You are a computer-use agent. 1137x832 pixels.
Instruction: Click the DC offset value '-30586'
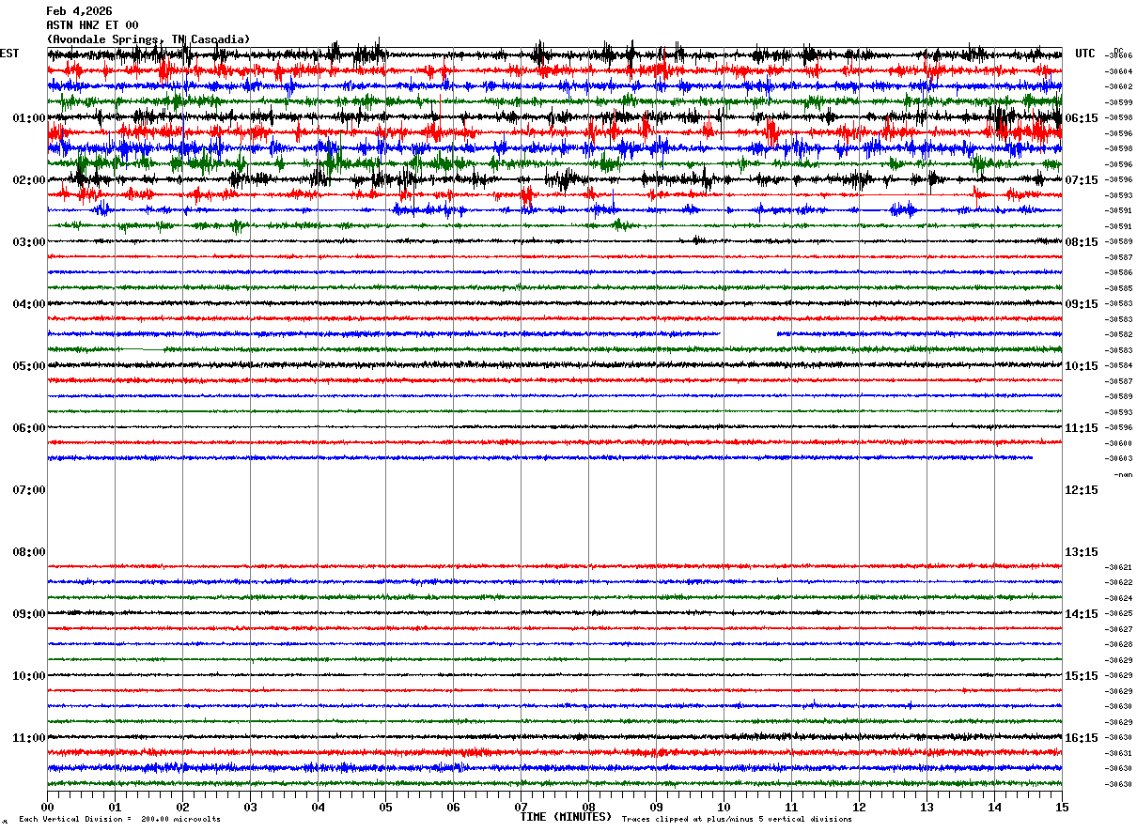click(x=1119, y=272)
